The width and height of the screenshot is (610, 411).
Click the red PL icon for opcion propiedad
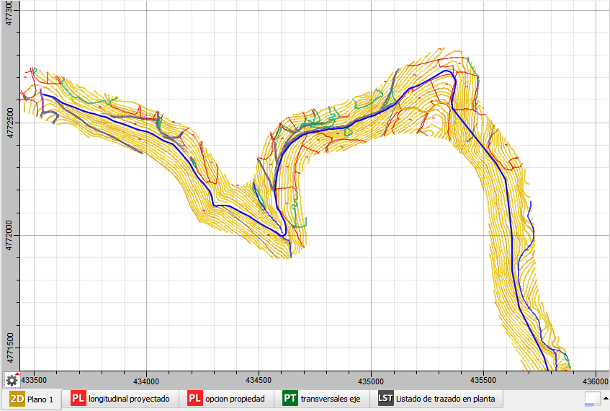tap(194, 399)
